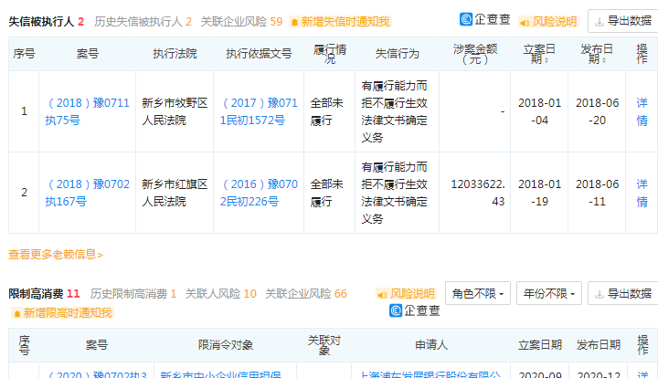The height and width of the screenshot is (378, 658).
Task: Expand the 年份不限 dropdown filter
Action: pyautogui.click(x=549, y=294)
